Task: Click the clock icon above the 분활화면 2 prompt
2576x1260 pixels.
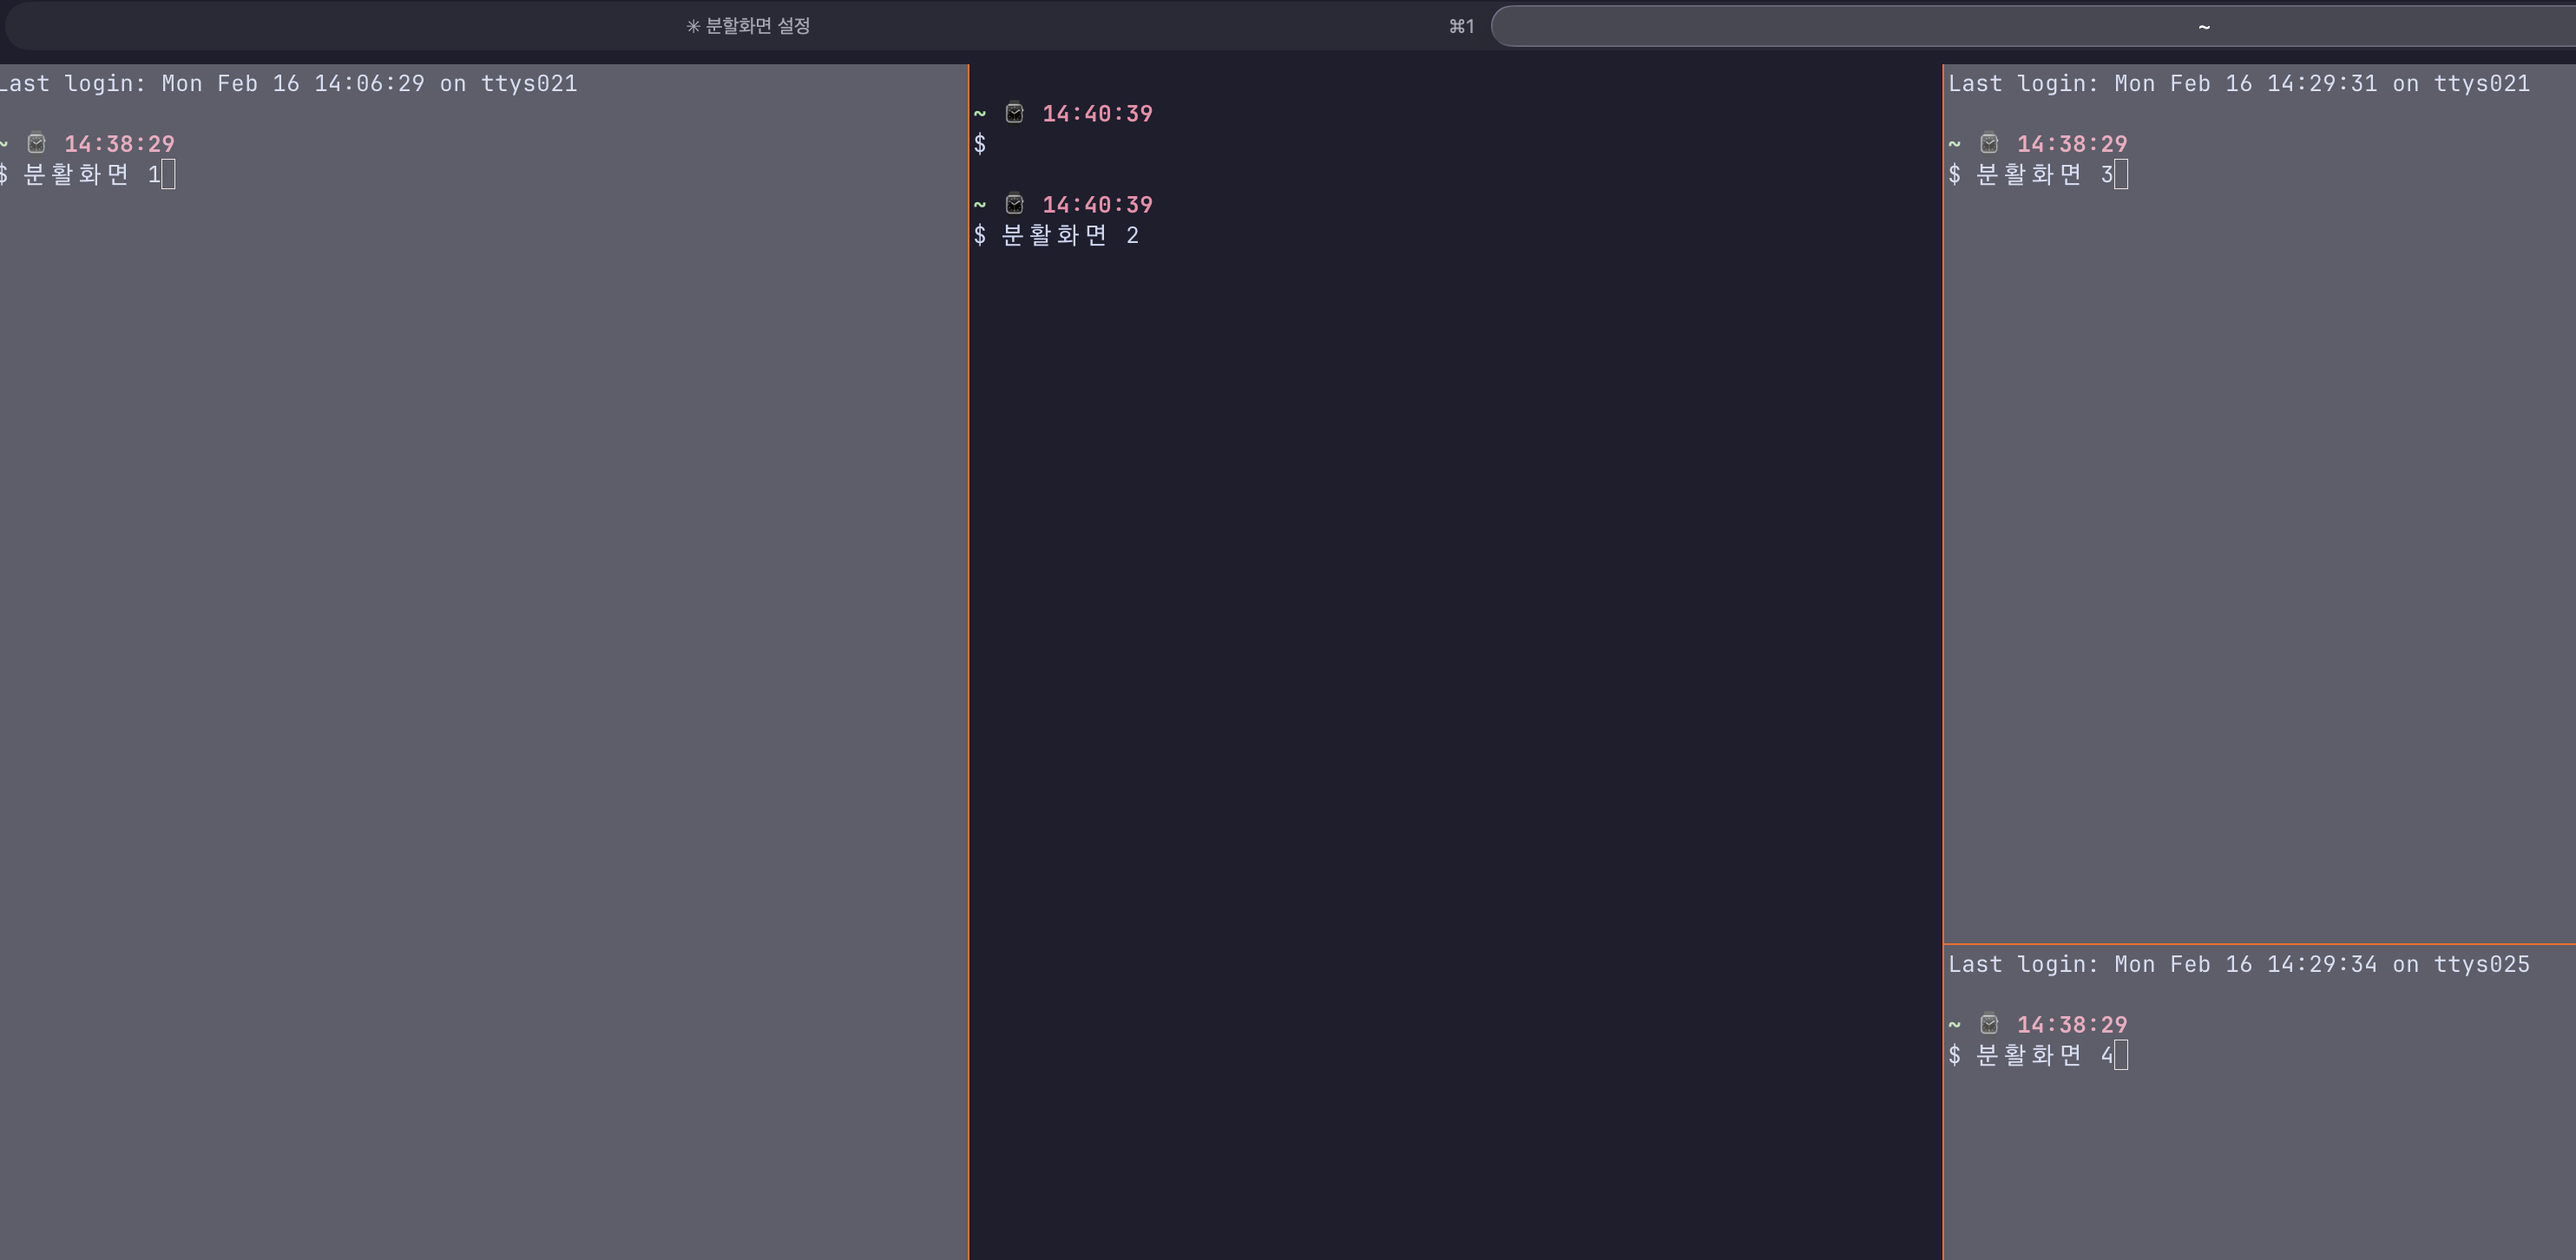Action: (x=1014, y=204)
